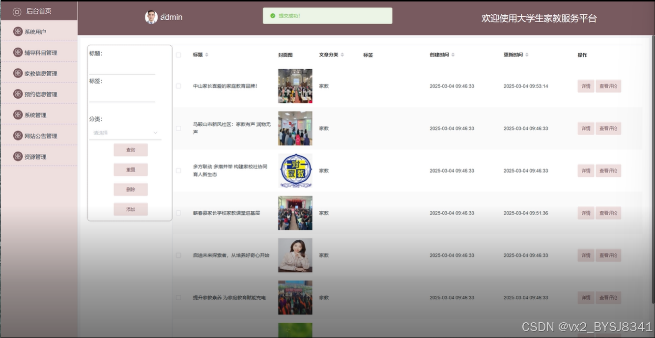655x338 pixels.
Task: Open 详情 for 蕲春县家长学校 article
Action: coord(586,213)
